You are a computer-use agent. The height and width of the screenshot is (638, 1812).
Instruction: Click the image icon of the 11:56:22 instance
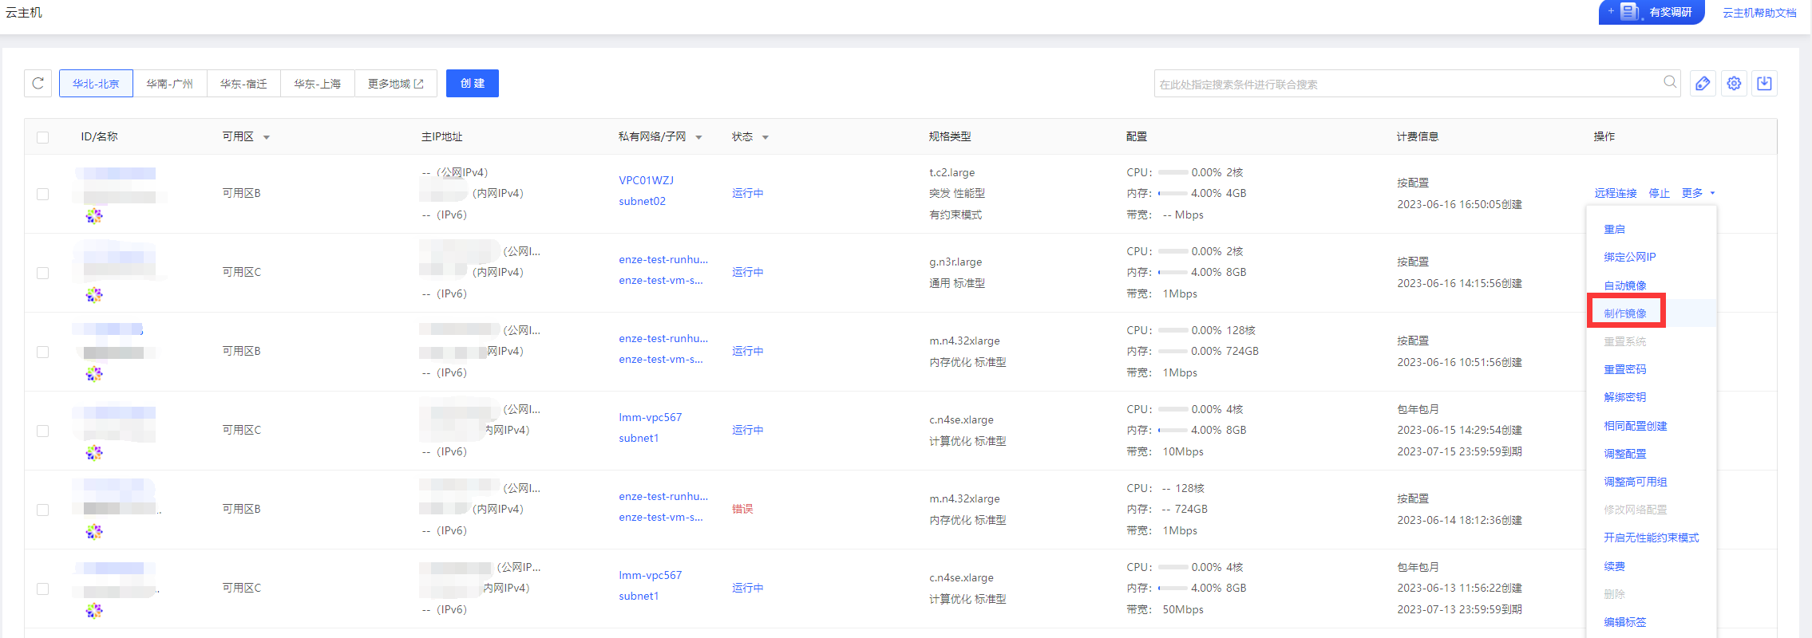pyautogui.click(x=94, y=611)
